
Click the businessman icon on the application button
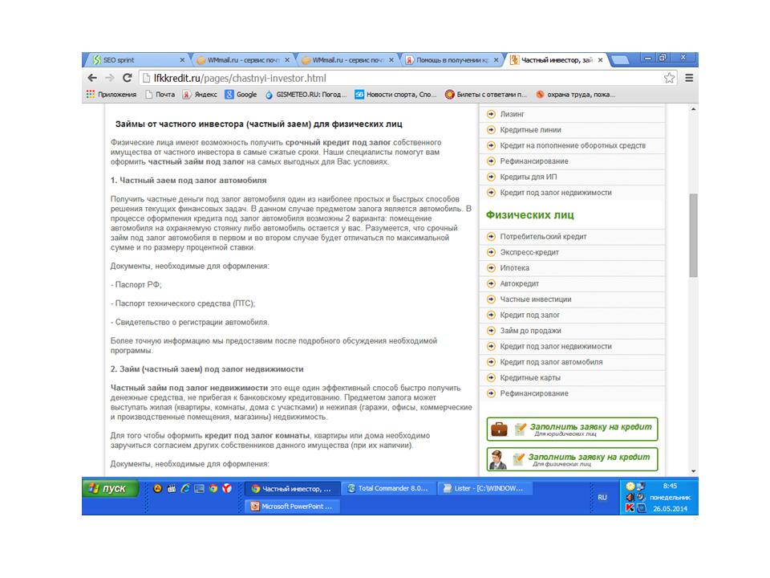tap(498, 459)
